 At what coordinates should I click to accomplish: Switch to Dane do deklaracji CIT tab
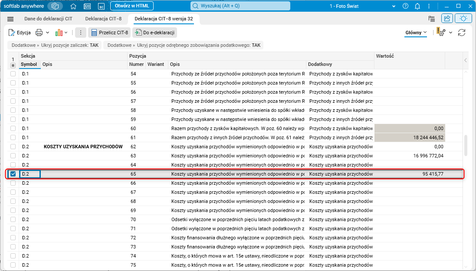(48, 19)
